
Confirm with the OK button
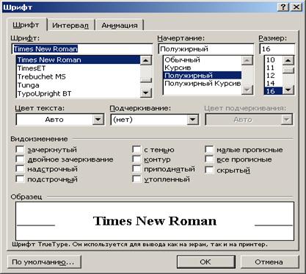coord(206,262)
